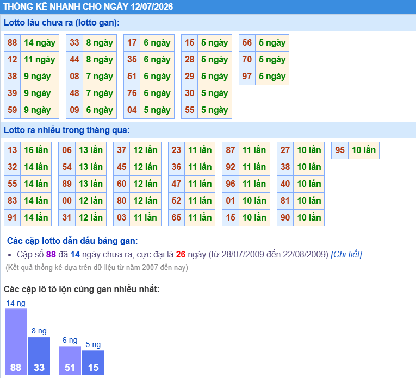The width and height of the screenshot is (416, 378).
Task: Select number 81 with 10 lần
Action: pos(285,201)
